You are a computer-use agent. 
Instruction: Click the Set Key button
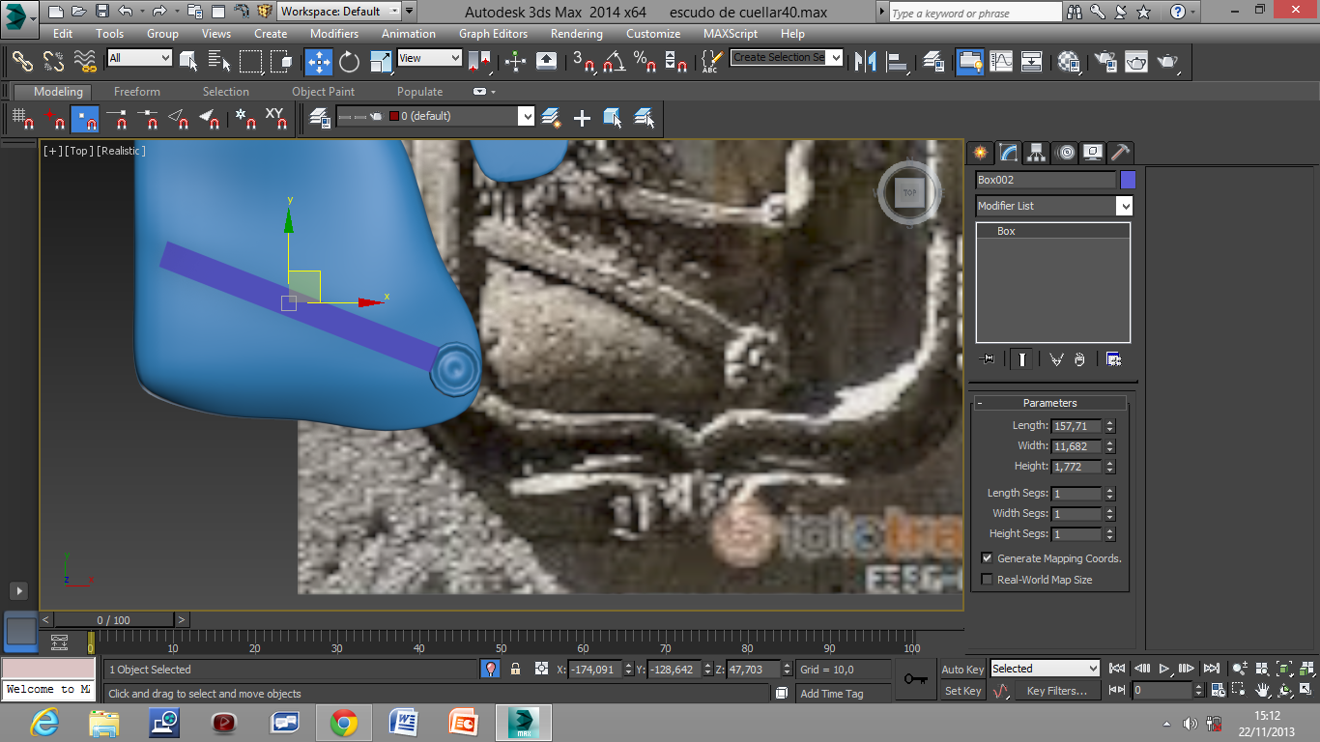click(962, 691)
